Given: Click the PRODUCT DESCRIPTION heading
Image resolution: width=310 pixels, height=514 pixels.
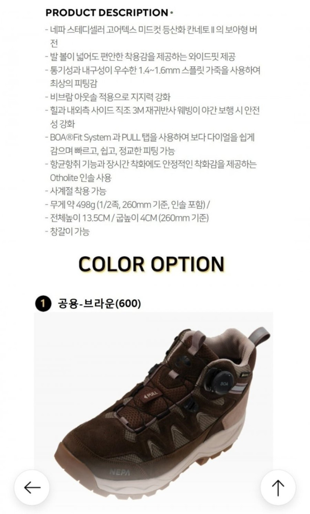Looking at the screenshot, I should point(107,13).
